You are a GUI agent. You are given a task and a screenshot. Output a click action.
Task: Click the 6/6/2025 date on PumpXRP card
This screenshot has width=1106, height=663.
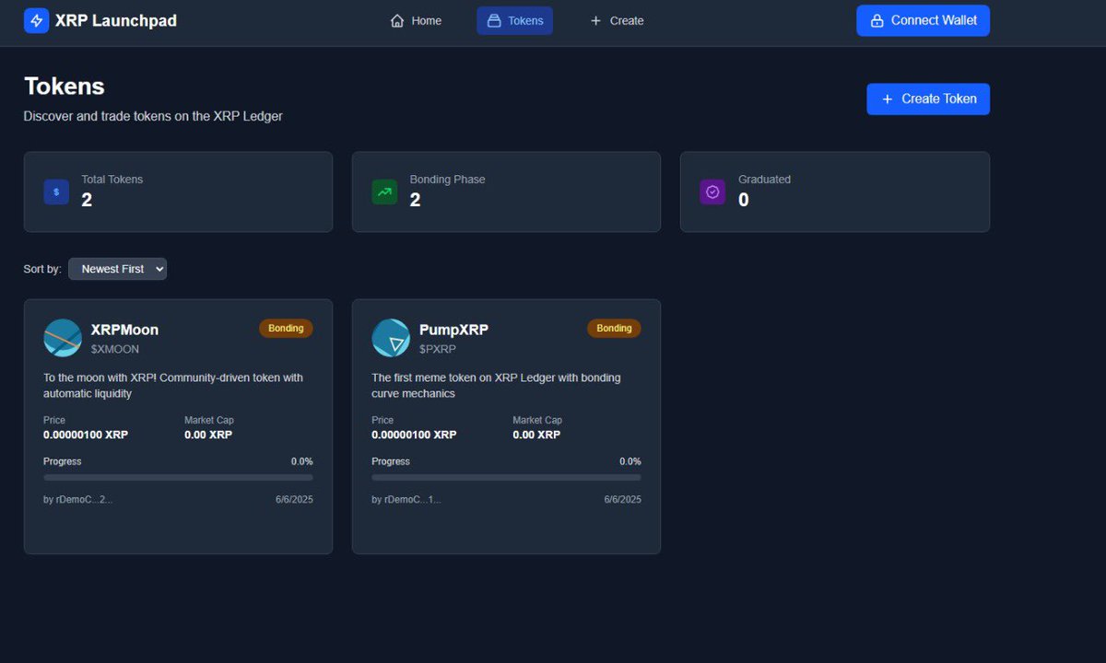click(x=622, y=499)
